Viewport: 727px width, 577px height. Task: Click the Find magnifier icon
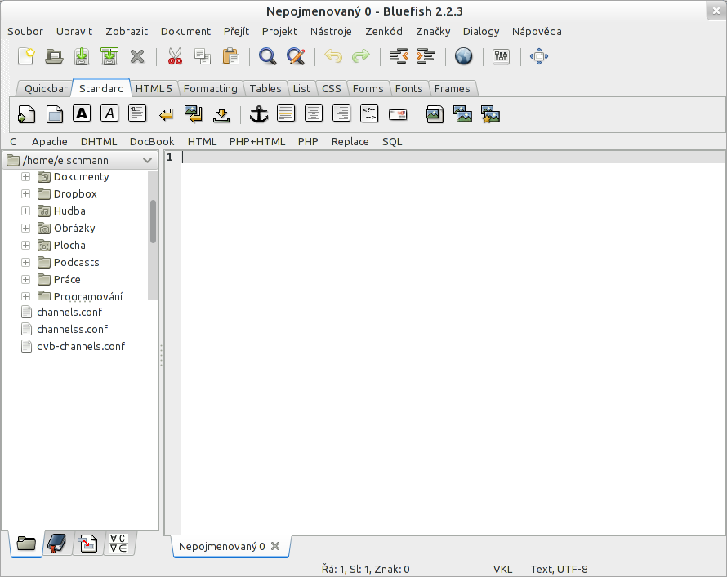point(267,56)
